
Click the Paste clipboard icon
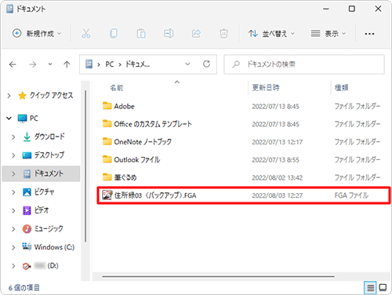pos(141,34)
